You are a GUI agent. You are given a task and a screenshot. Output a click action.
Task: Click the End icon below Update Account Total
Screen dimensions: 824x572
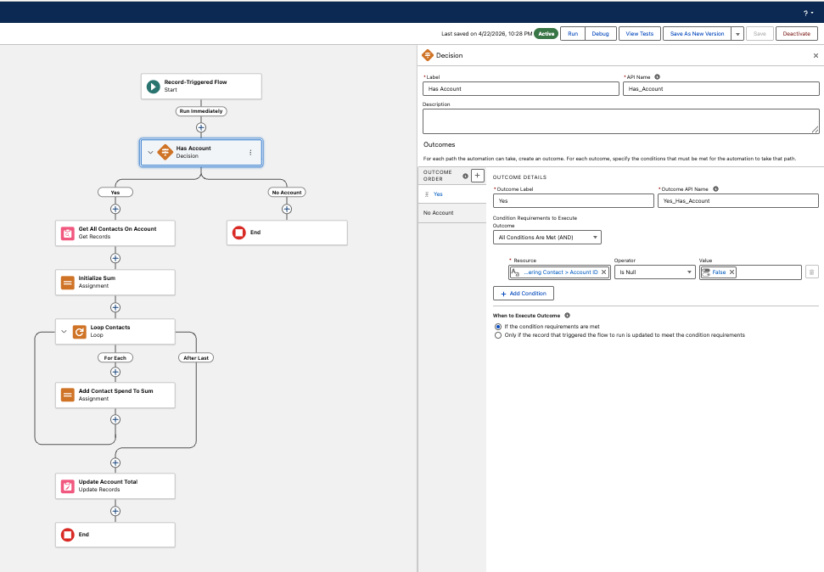click(68, 535)
